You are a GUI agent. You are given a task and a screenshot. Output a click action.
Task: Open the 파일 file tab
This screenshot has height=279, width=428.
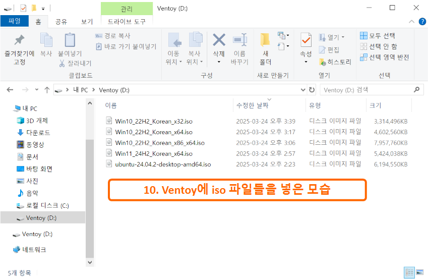click(15, 21)
